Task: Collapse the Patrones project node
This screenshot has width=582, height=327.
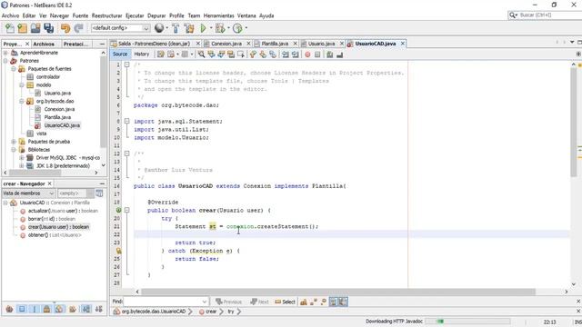Action: tap(5, 61)
